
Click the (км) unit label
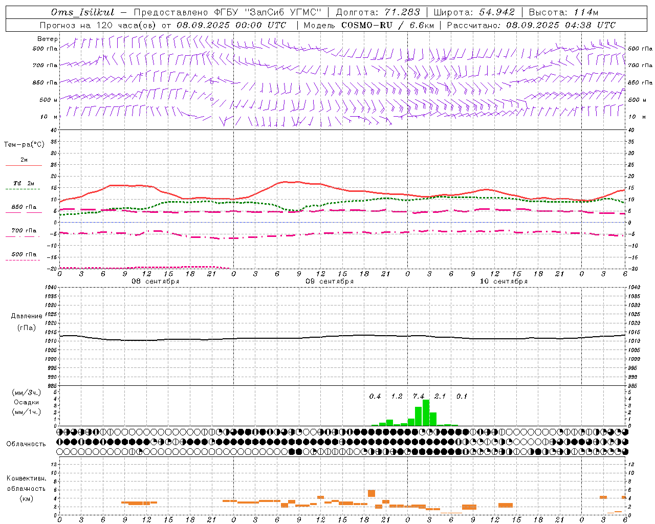click(27, 498)
